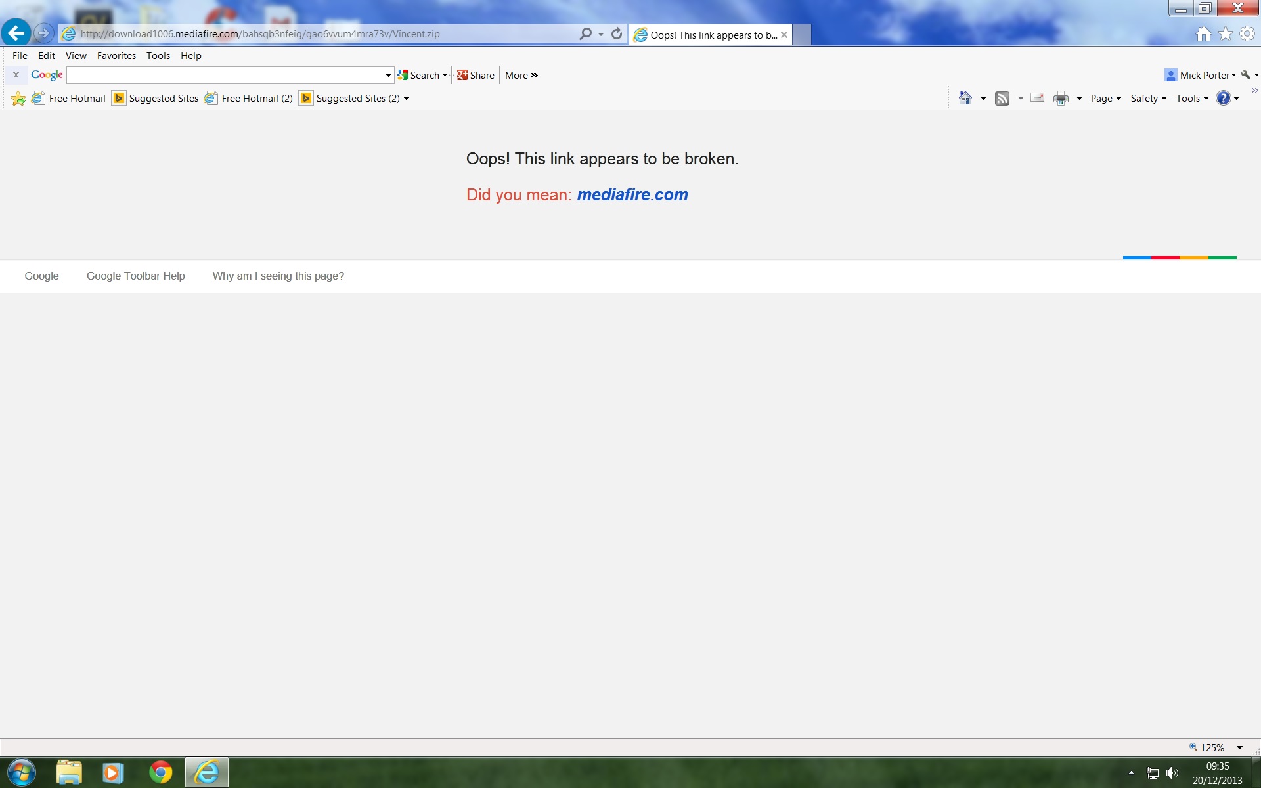Expand the feeds dropdown arrow
This screenshot has width=1261, height=788.
(x=1021, y=98)
